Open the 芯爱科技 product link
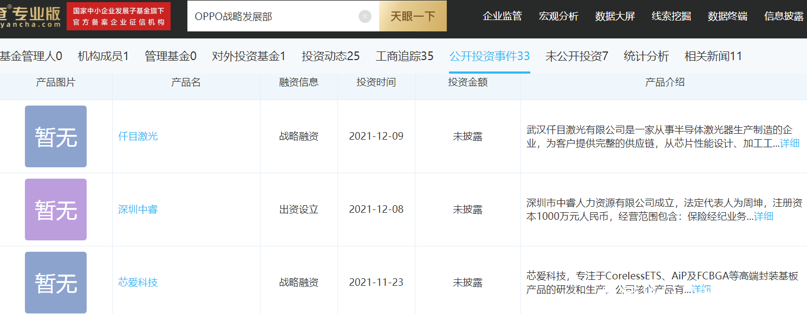Image resolution: width=807 pixels, height=314 pixels. point(138,282)
